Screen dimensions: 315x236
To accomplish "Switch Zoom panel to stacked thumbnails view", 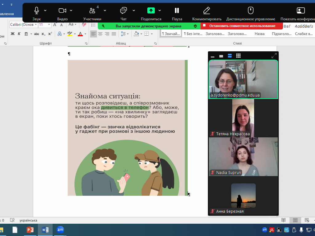I will point(230,56).
